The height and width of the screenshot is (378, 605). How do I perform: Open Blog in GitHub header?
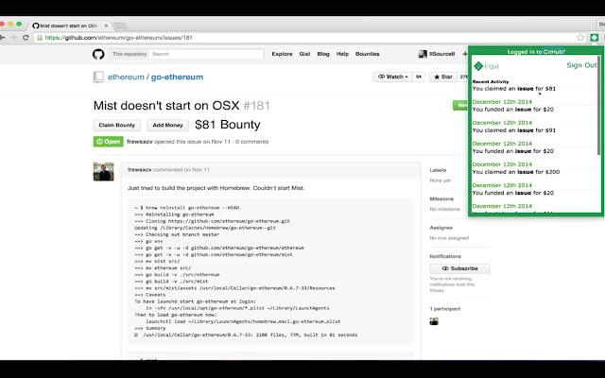(x=323, y=54)
